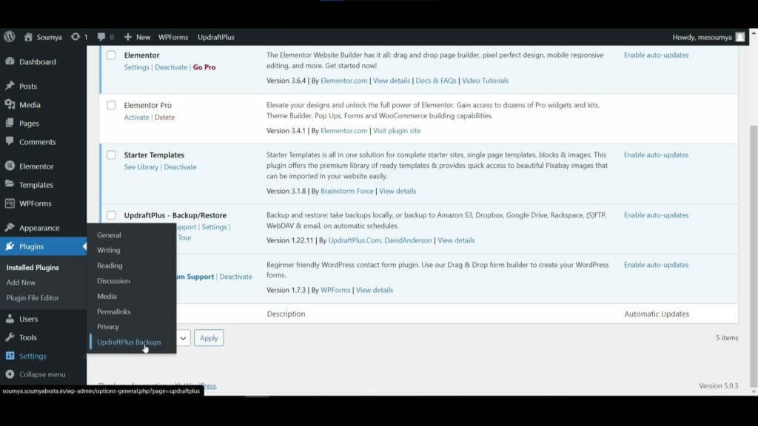Viewport: 758px width, 426px height.
Task: Click the updates refresh icon in admin bar
Action: pyautogui.click(x=75, y=37)
